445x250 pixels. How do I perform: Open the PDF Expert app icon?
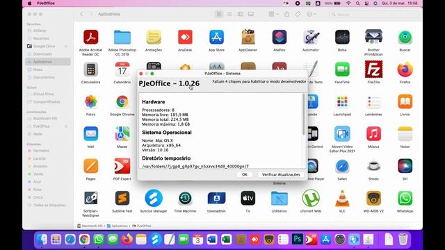pyautogui.click(x=122, y=166)
